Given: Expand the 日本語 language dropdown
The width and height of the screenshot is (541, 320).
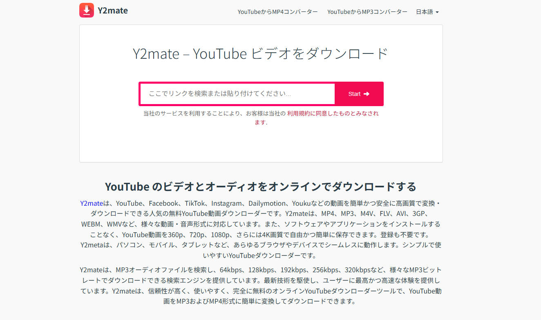Looking at the screenshot, I should (427, 12).
